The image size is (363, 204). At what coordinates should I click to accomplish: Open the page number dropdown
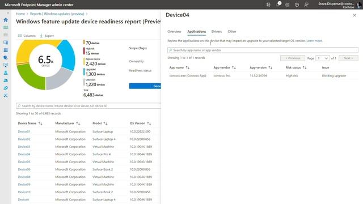[x=323, y=58]
